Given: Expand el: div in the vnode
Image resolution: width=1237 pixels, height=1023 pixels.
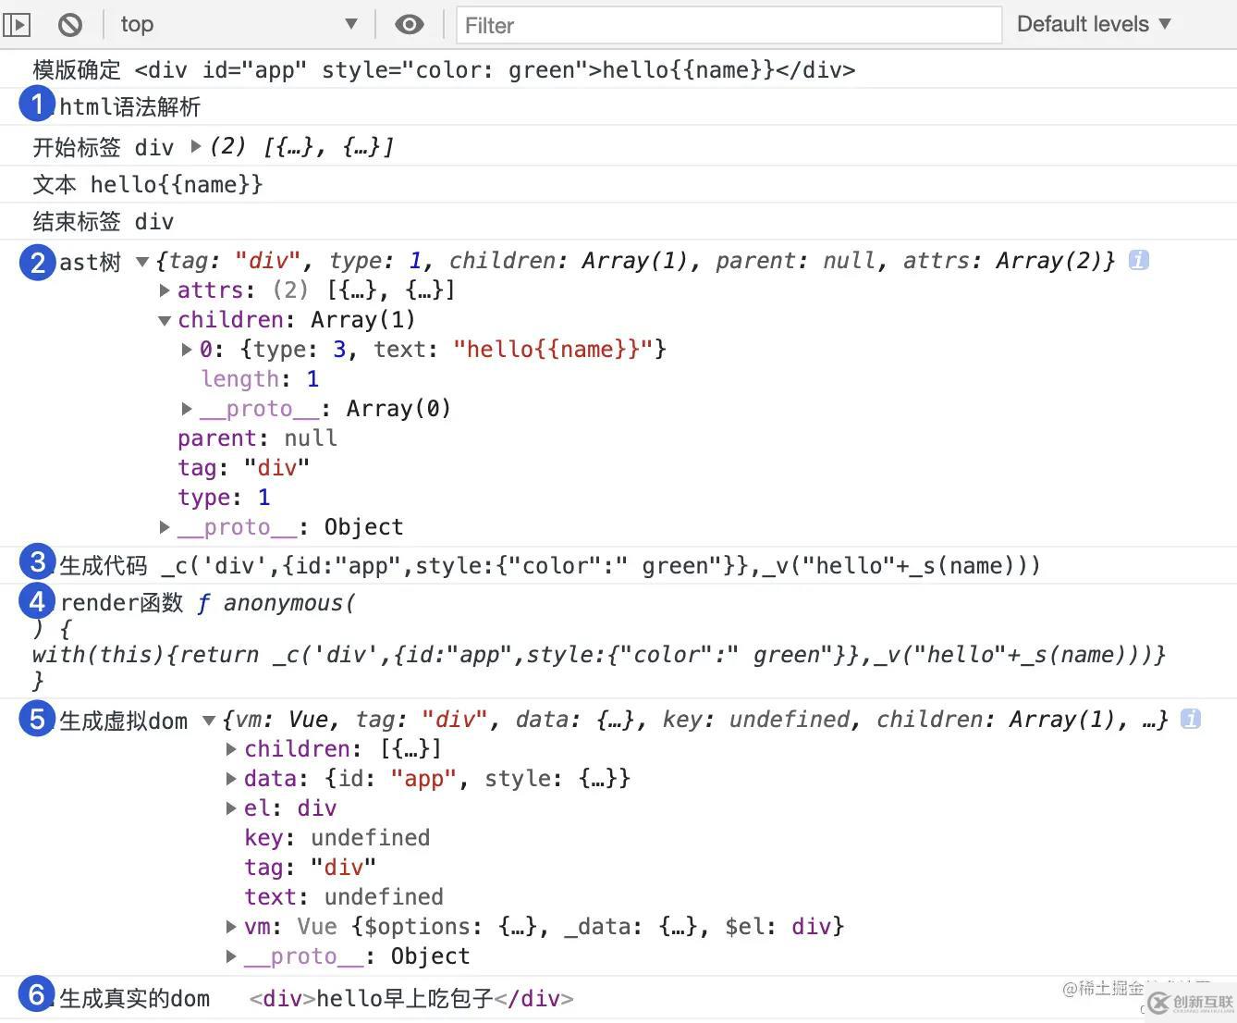Looking at the screenshot, I should (231, 808).
